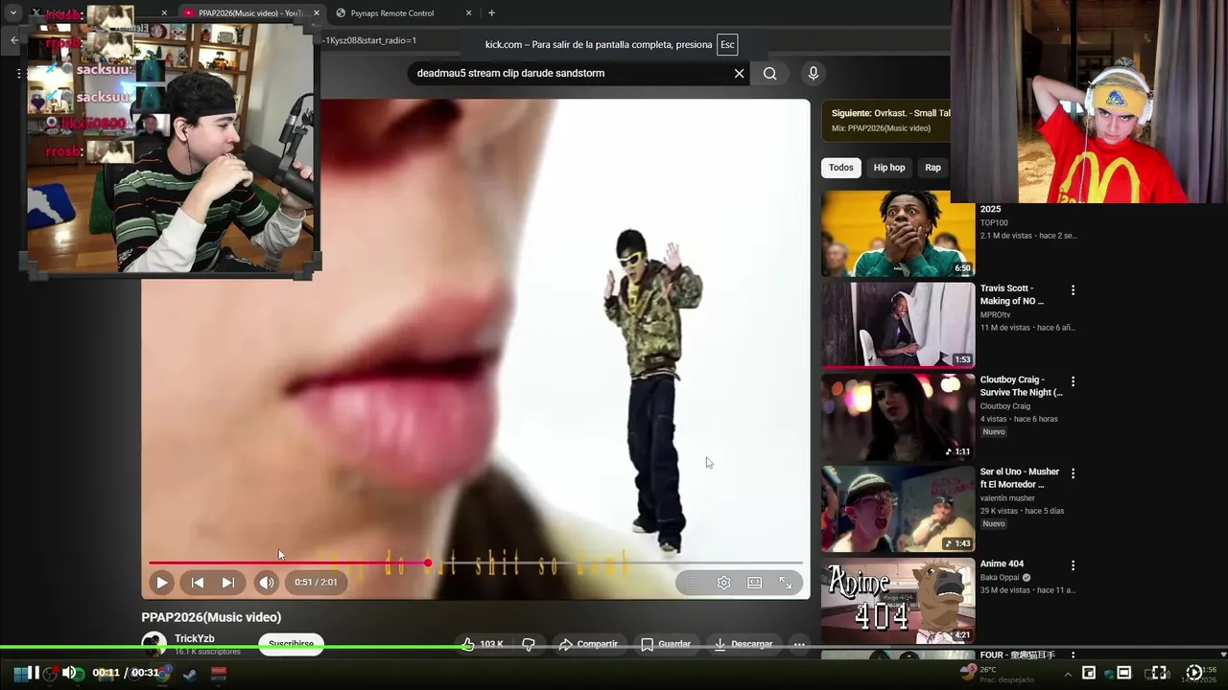Open a new browser tab
Screen dimensions: 1228x690
click(491, 13)
